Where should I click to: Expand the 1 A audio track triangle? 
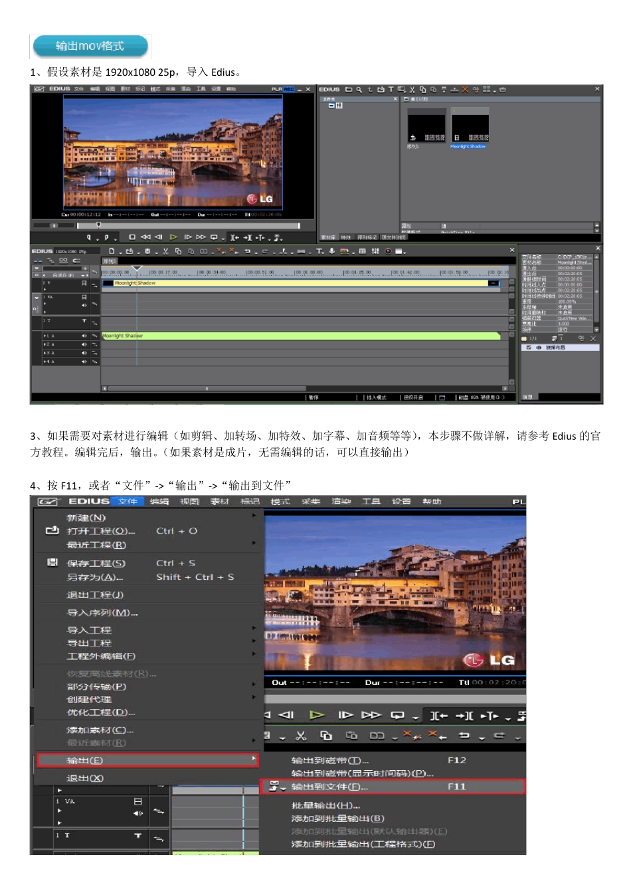point(45,336)
